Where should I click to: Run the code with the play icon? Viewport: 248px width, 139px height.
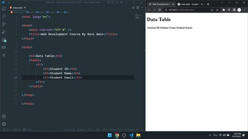click(x=133, y=8)
